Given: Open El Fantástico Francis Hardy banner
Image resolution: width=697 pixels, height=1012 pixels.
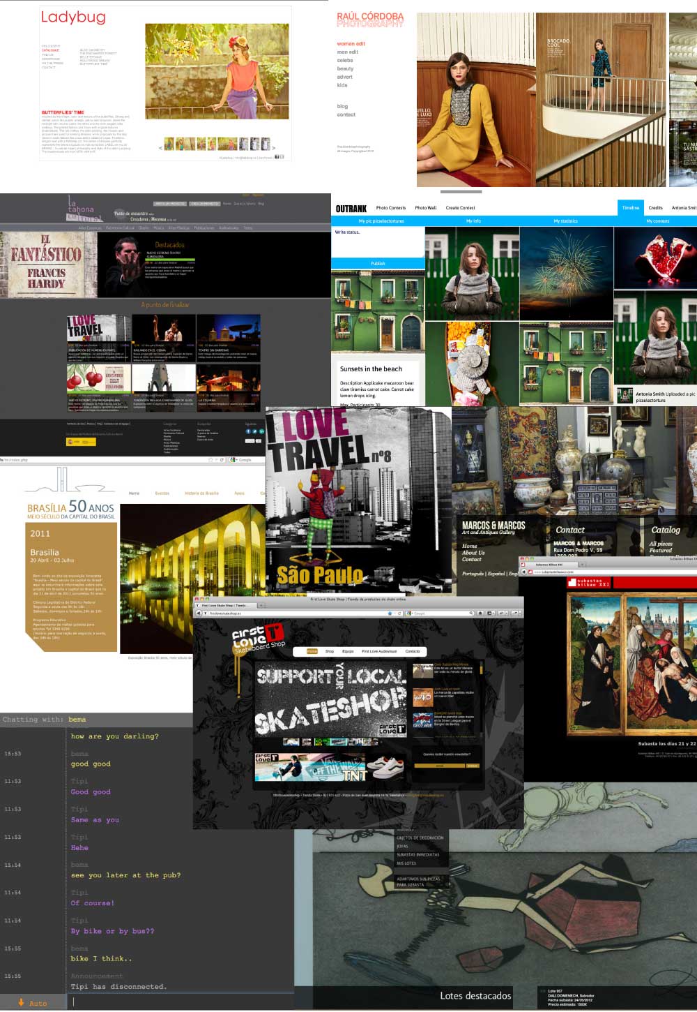Looking at the screenshot, I should pos(48,265).
